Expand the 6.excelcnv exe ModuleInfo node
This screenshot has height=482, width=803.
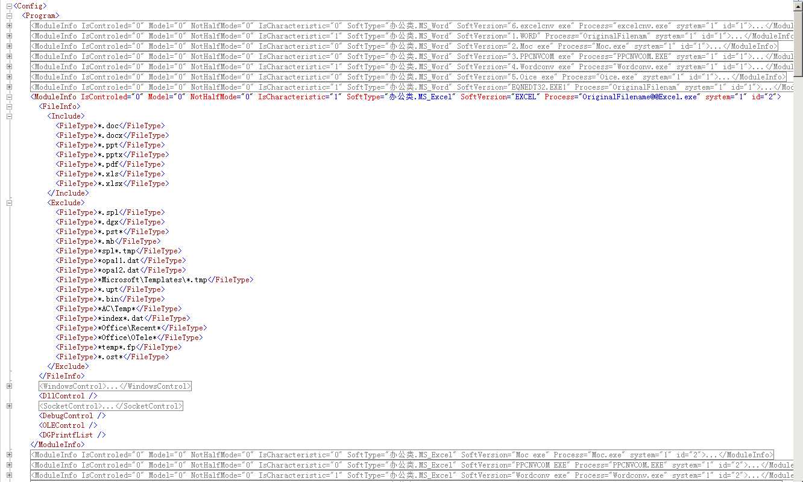(9, 26)
